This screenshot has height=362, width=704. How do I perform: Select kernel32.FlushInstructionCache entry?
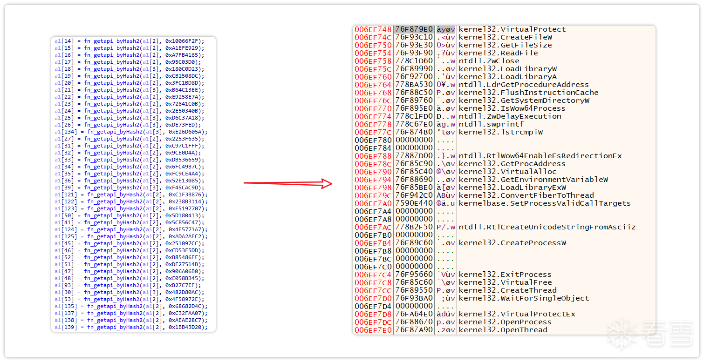tap(528, 93)
